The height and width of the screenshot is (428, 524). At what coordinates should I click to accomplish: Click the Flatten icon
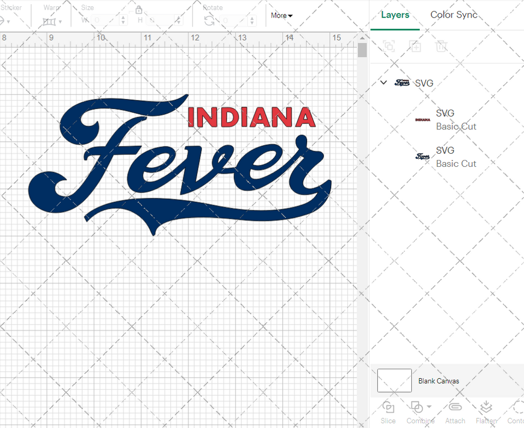point(486,407)
